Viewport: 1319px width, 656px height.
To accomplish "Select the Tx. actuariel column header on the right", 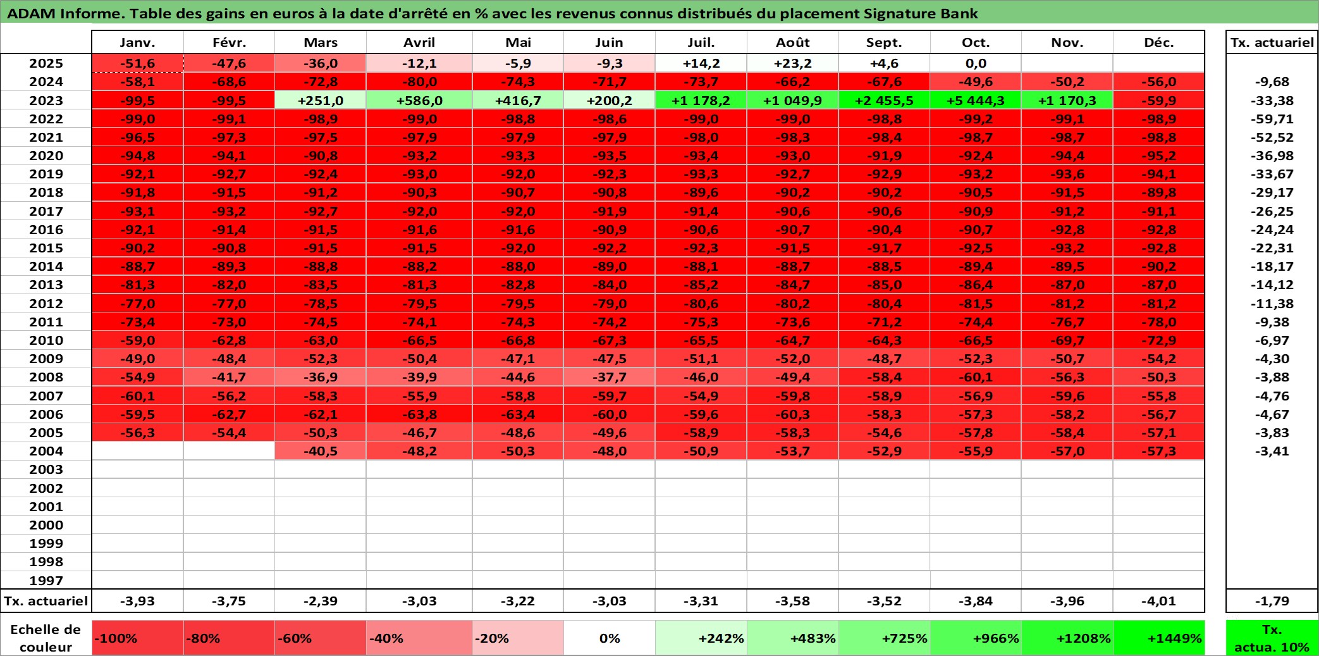I will (1272, 42).
